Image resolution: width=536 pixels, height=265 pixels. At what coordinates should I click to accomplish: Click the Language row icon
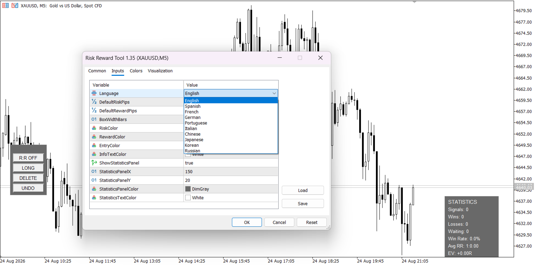click(x=94, y=93)
